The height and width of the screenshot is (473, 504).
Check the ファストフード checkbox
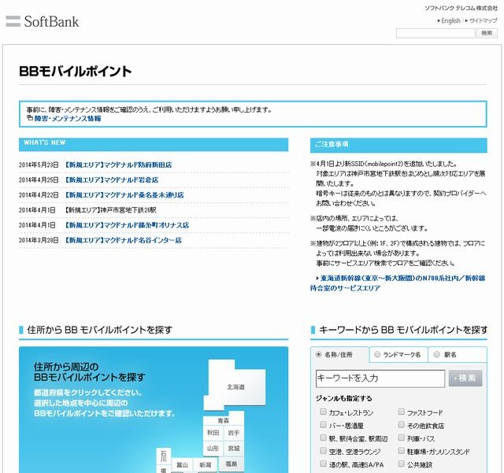(402, 412)
